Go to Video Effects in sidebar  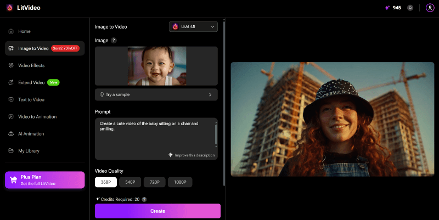[x=31, y=65]
